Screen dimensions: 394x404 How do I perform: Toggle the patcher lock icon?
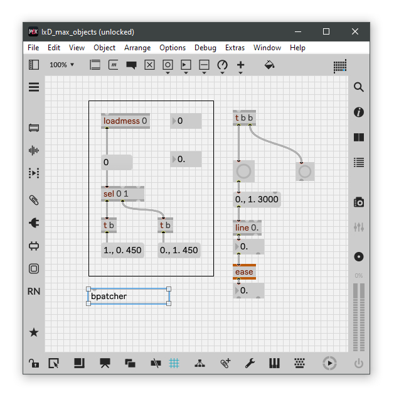coord(34,363)
